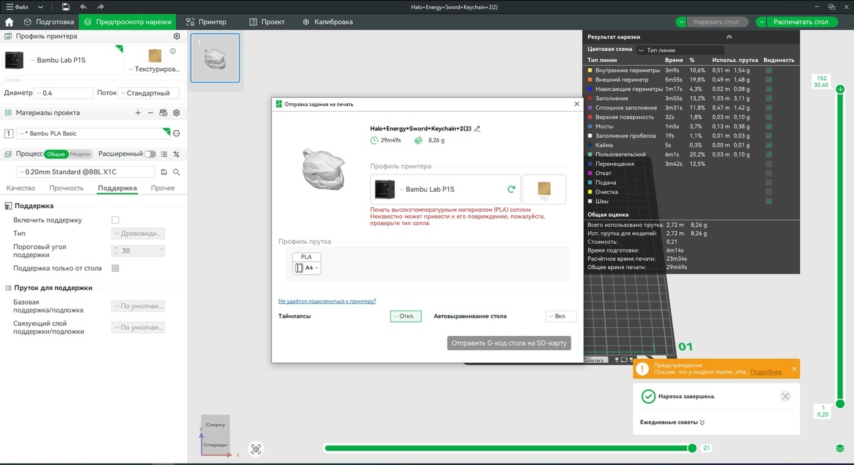The width and height of the screenshot is (854, 465).
Task: Click the undo arrow icon
Action: coord(84,7)
